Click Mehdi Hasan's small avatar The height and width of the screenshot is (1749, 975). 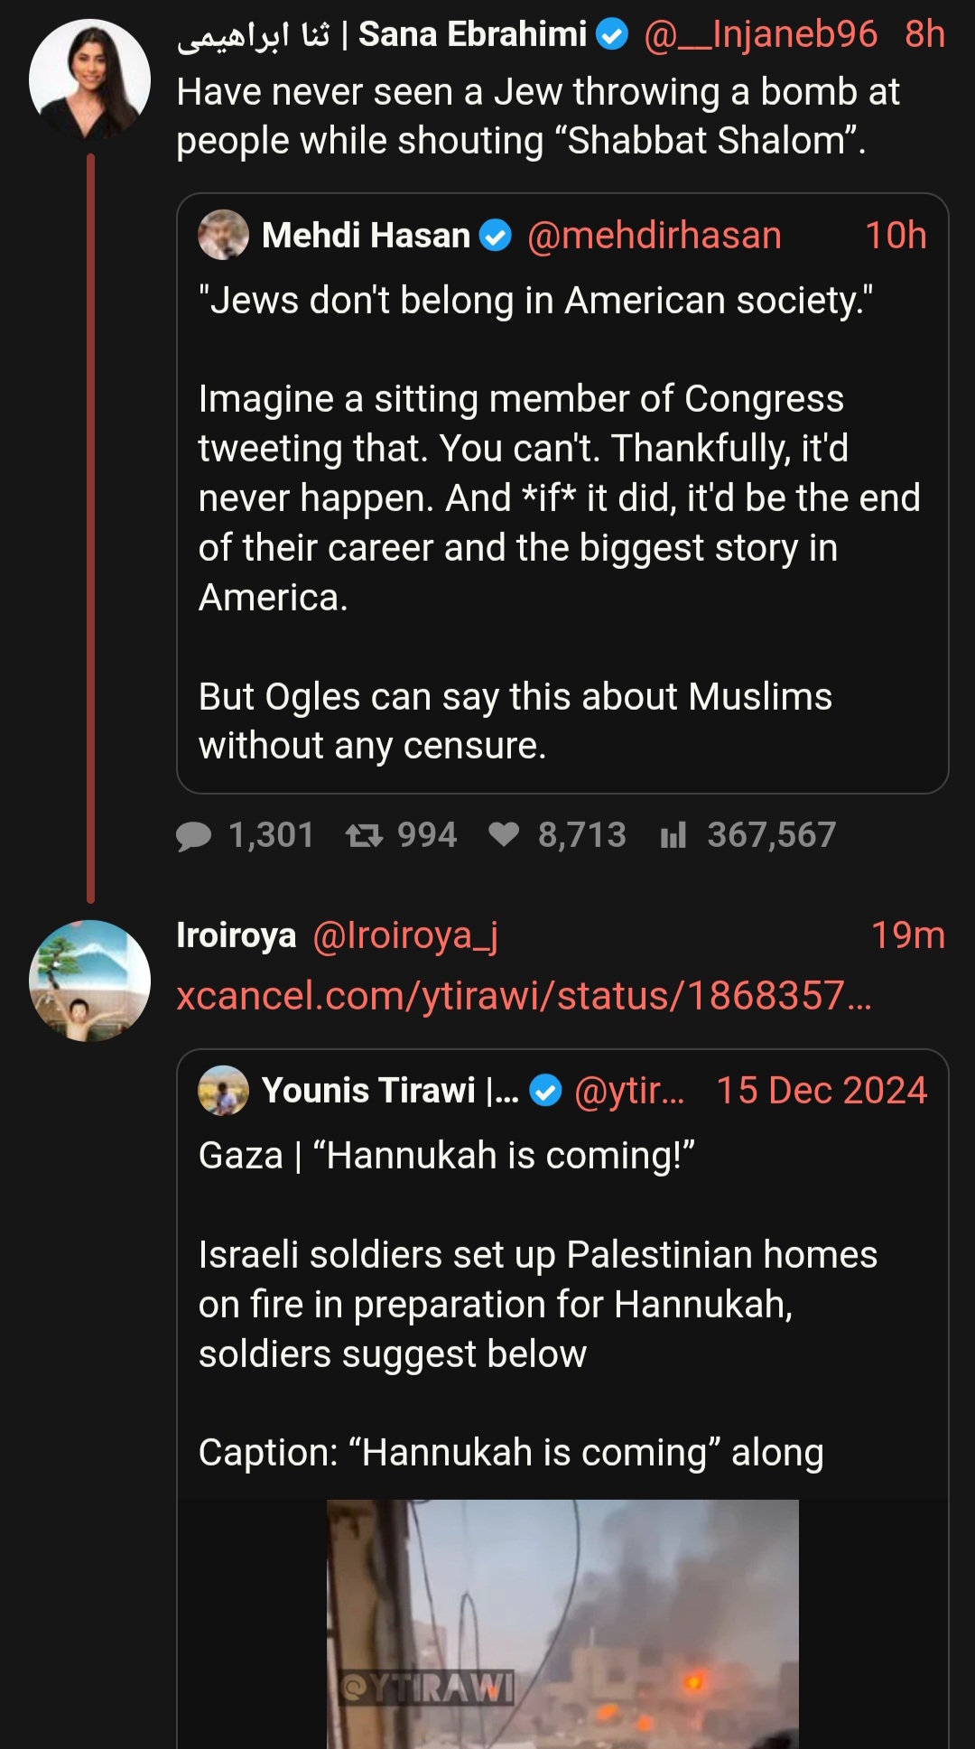click(223, 235)
